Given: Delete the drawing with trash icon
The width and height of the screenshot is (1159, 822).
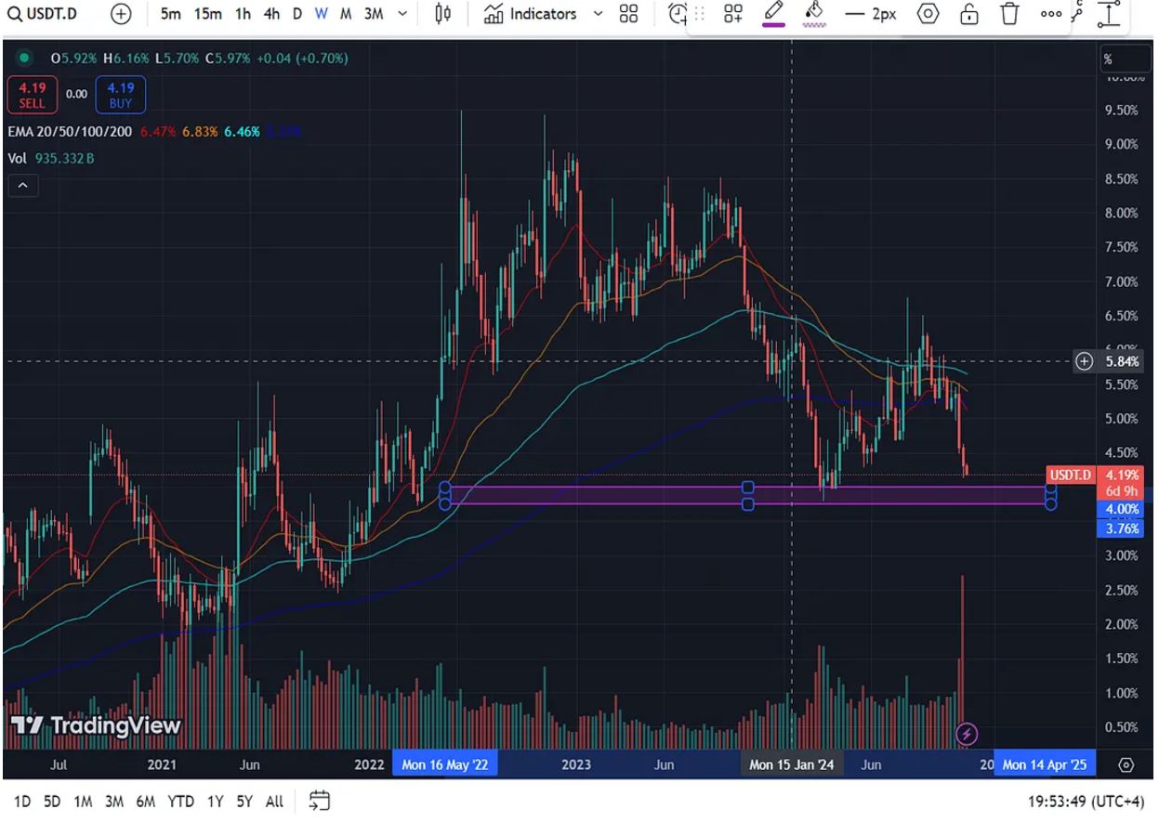Looking at the screenshot, I should (x=1009, y=14).
